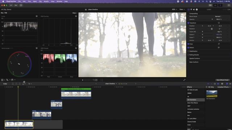Image resolution: width=232 pixels, height=130 pixels.
Task: Toggle the Distort checkbox
Action: click(188, 48)
